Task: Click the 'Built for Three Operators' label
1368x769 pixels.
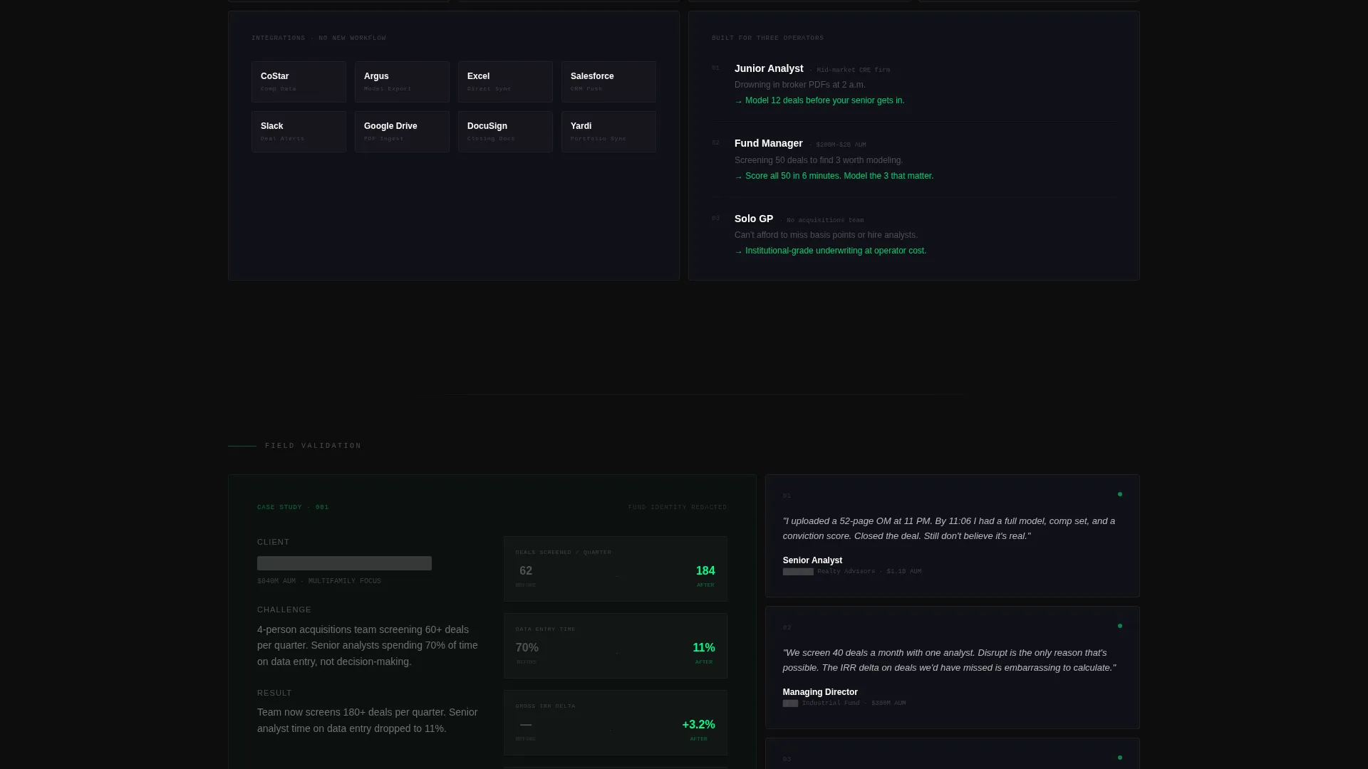Action: coord(767,38)
